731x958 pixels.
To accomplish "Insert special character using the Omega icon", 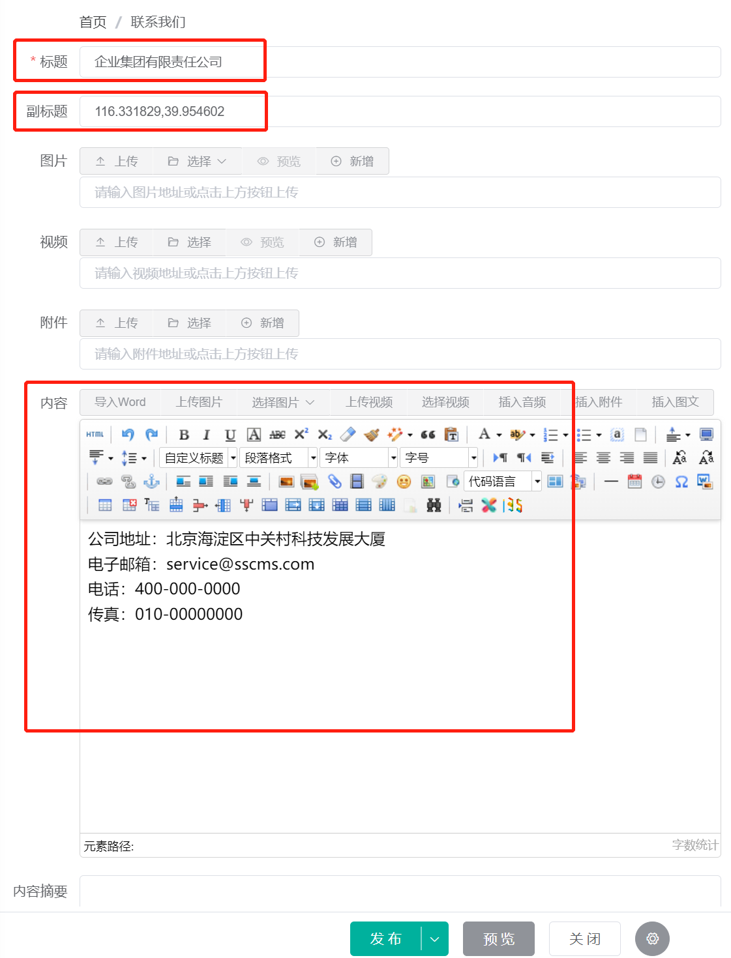I will coord(681,482).
